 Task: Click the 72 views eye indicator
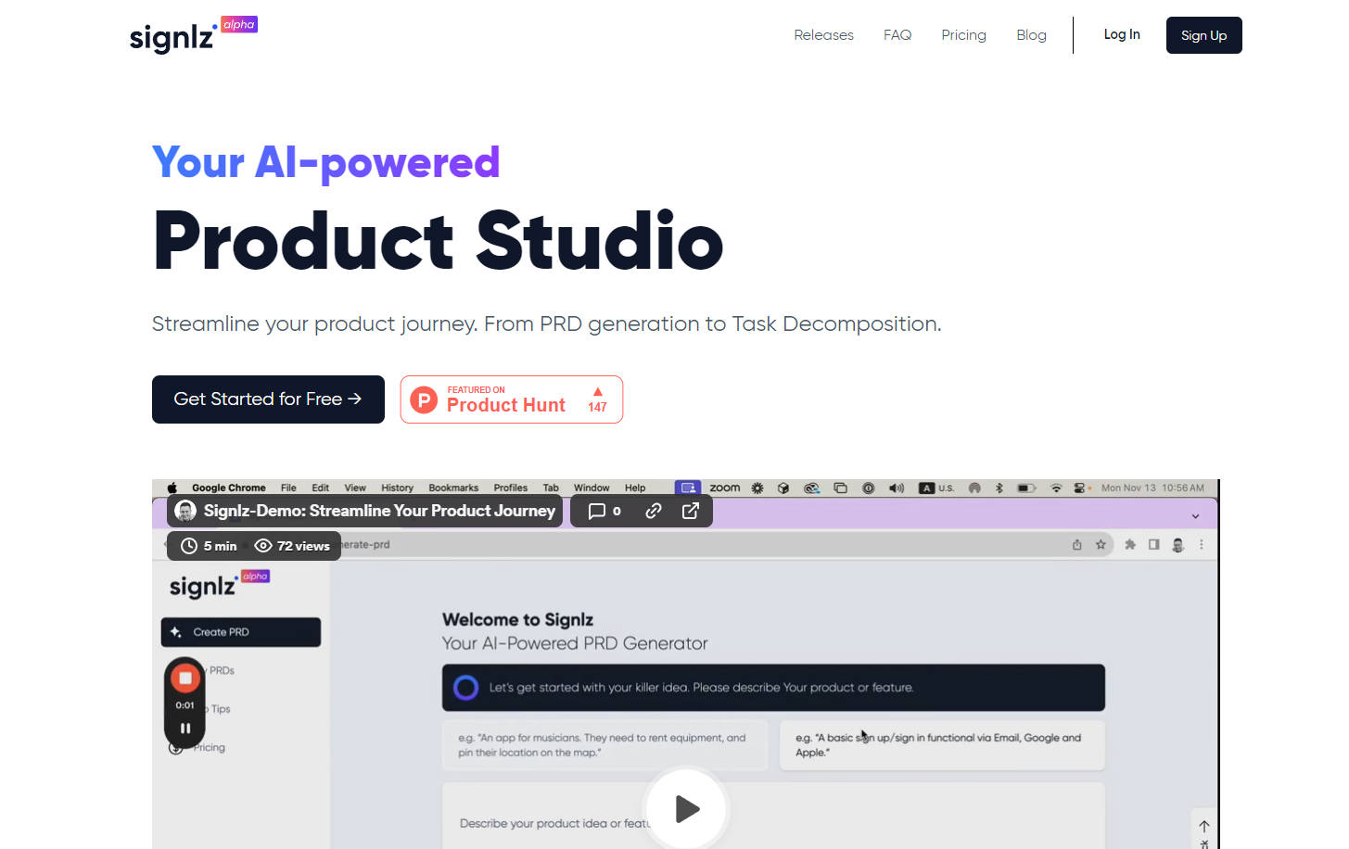coord(263,546)
